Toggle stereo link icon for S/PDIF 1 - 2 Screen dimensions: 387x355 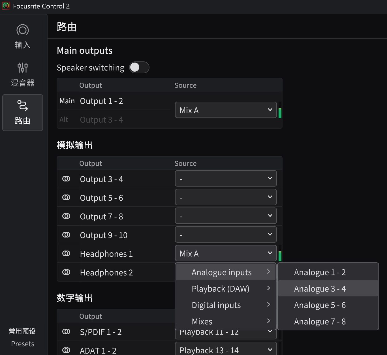coord(66,332)
